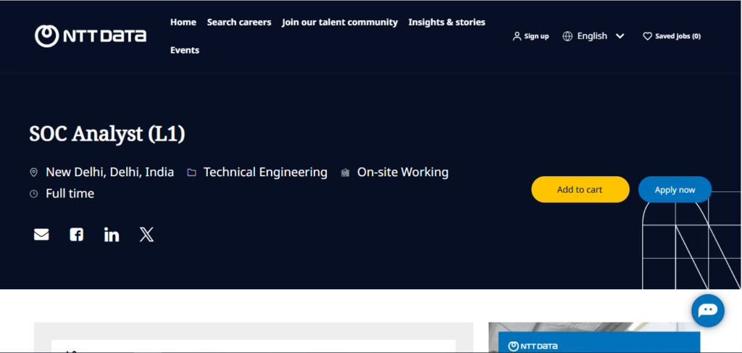Click the Saved jobs heart icon
The width and height of the screenshot is (742, 353).
647,36
